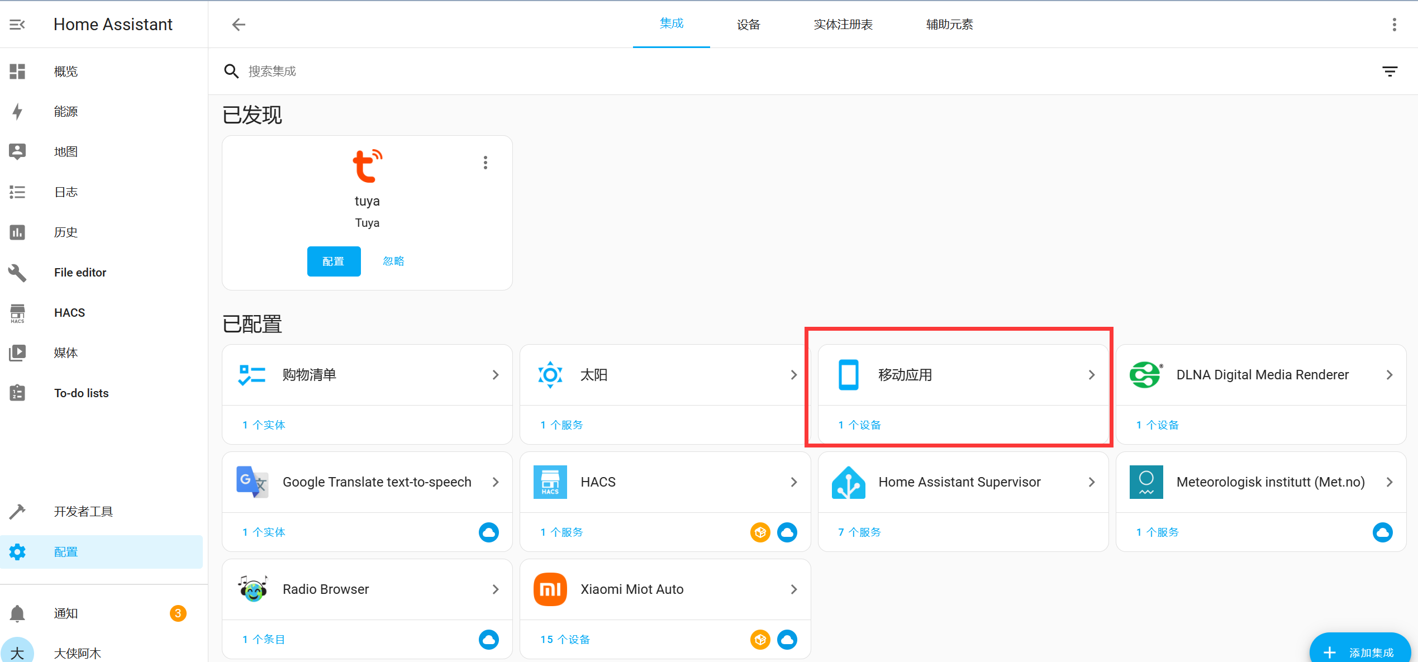Expand Google Translate text-to-speech chevron
Image resolution: width=1418 pixels, height=662 pixels.
point(496,482)
